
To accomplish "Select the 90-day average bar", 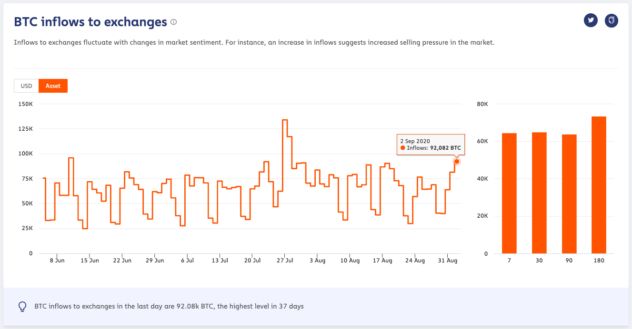I will click(569, 194).
